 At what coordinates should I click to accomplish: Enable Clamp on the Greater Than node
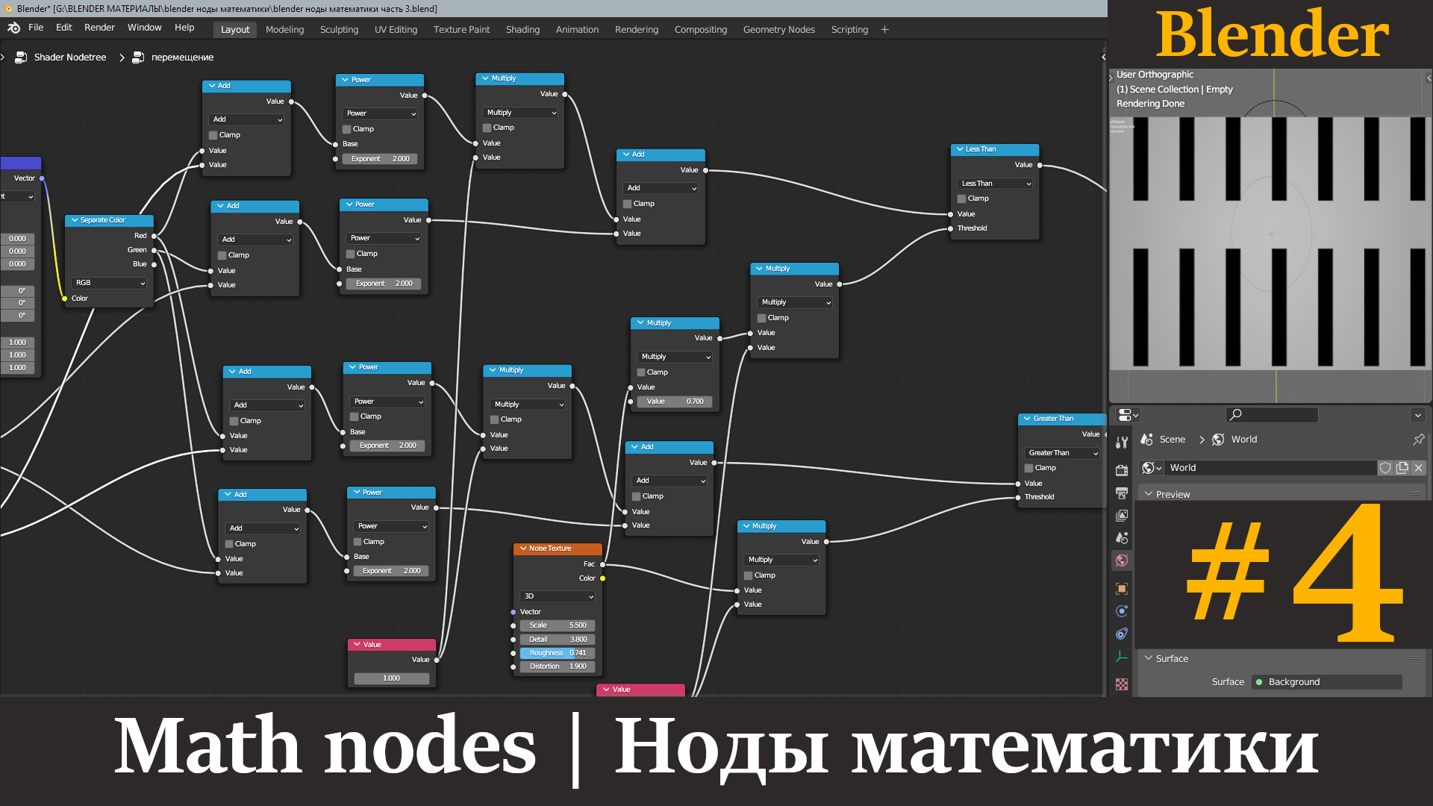[1029, 468]
